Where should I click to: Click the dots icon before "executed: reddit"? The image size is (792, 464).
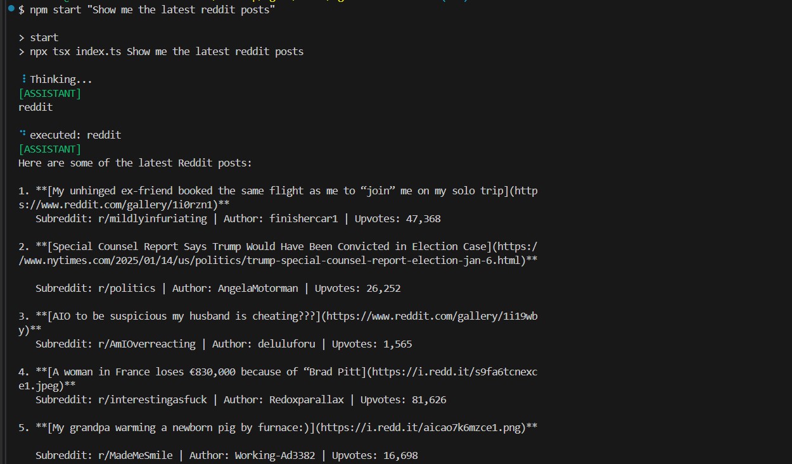(23, 134)
